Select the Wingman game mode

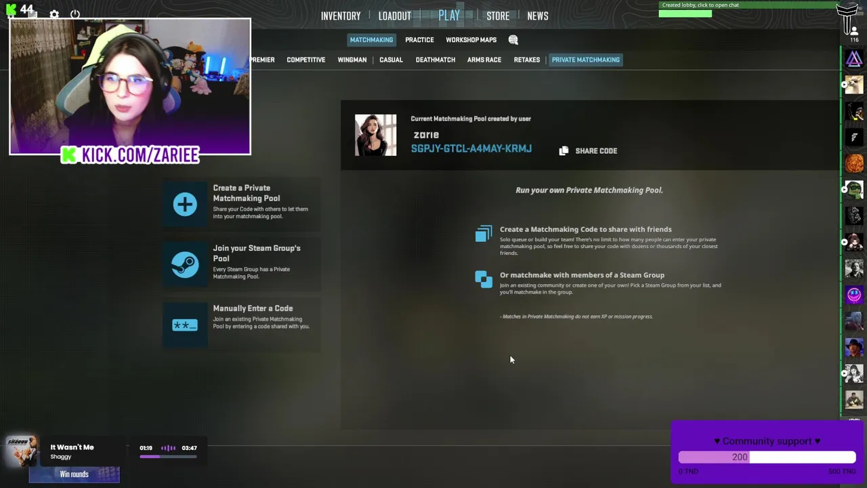tap(352, 60)
